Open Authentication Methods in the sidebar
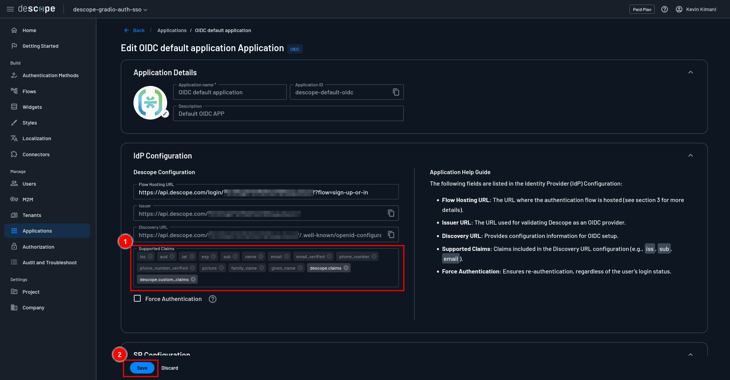 coord(50,76)
